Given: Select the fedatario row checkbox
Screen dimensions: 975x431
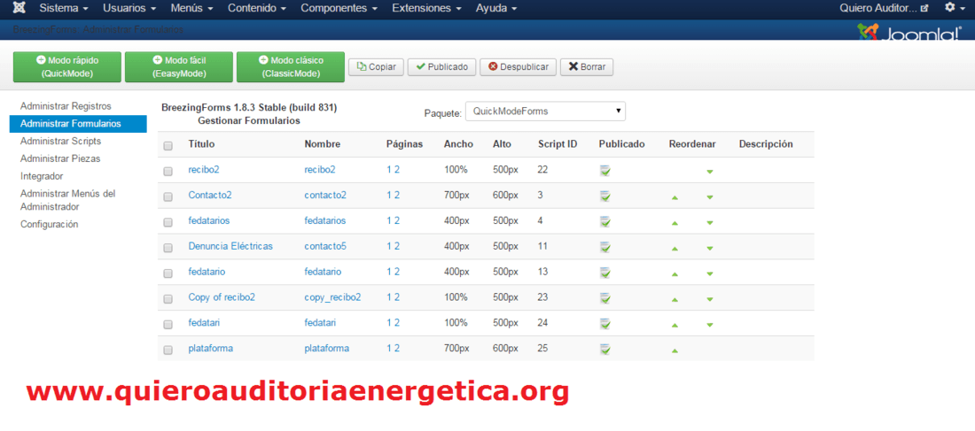Looking at the screenshot, I should point(168,273).
